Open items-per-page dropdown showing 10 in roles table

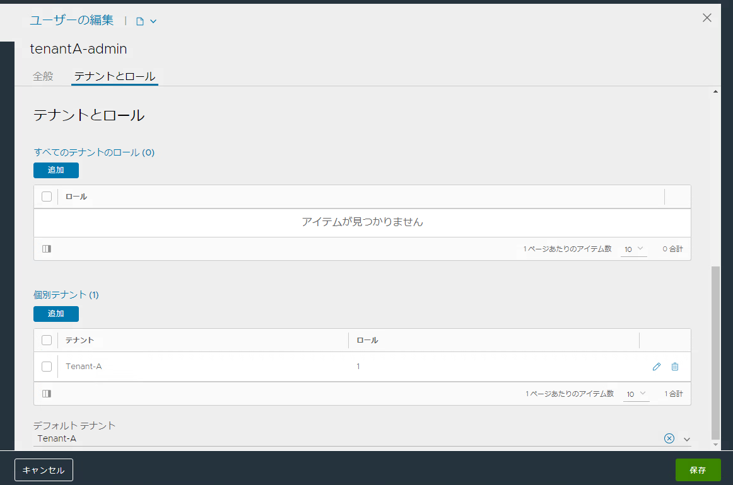point(633,249)
